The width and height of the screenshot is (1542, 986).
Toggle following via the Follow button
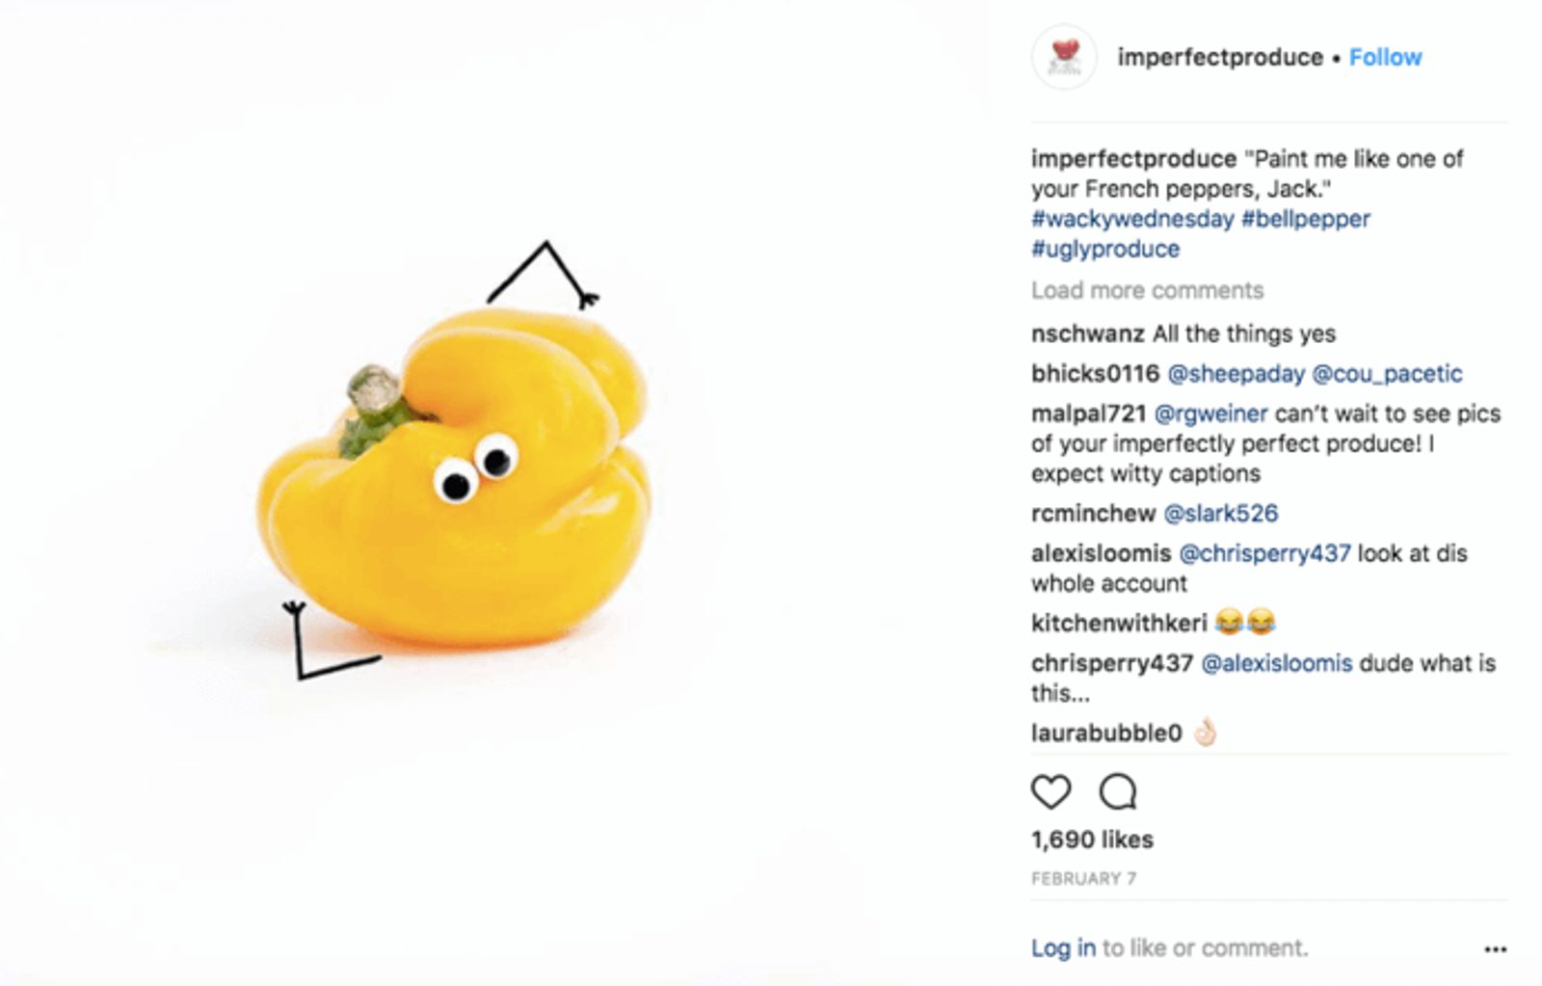click(1385, 57)
